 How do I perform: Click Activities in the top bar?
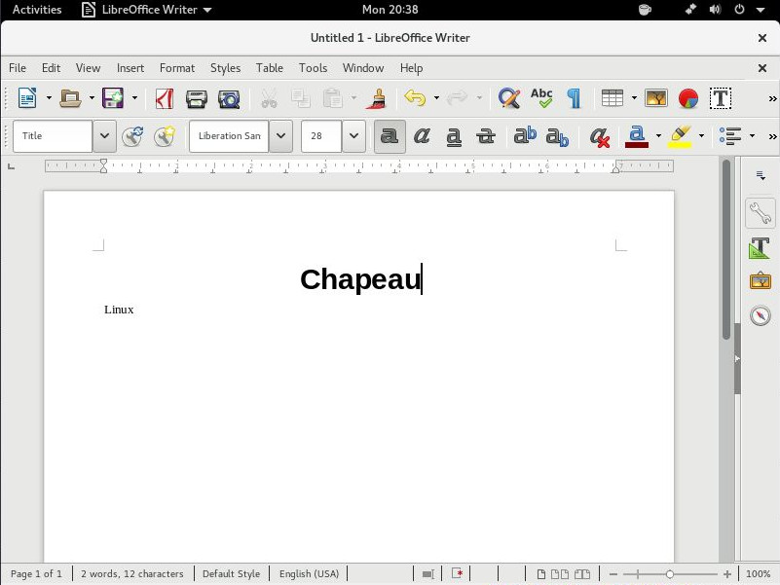point(37,10)
